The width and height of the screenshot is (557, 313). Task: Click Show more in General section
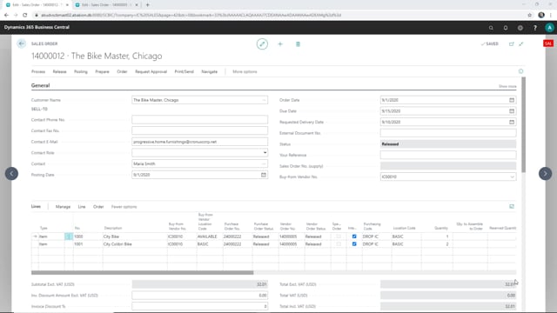click(x=507, y=87)
